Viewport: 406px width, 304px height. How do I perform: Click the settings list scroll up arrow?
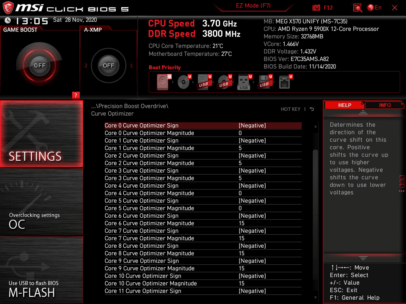[315, 126]
